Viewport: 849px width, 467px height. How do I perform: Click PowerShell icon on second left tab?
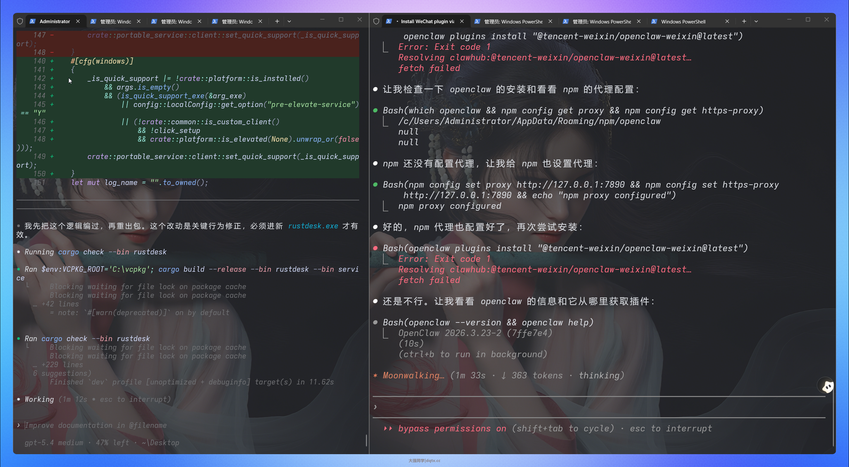[x=93, y=22]
